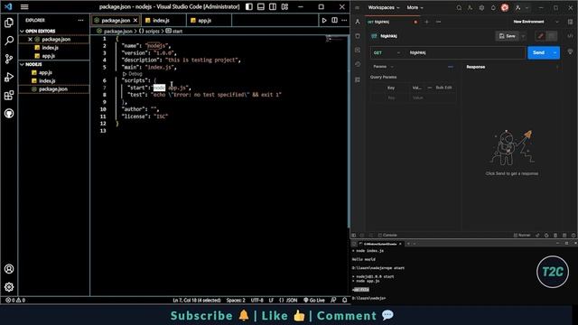Open the notifications bell in status bar
Viewport: 578px width, 325px height.
coord(344,300)
